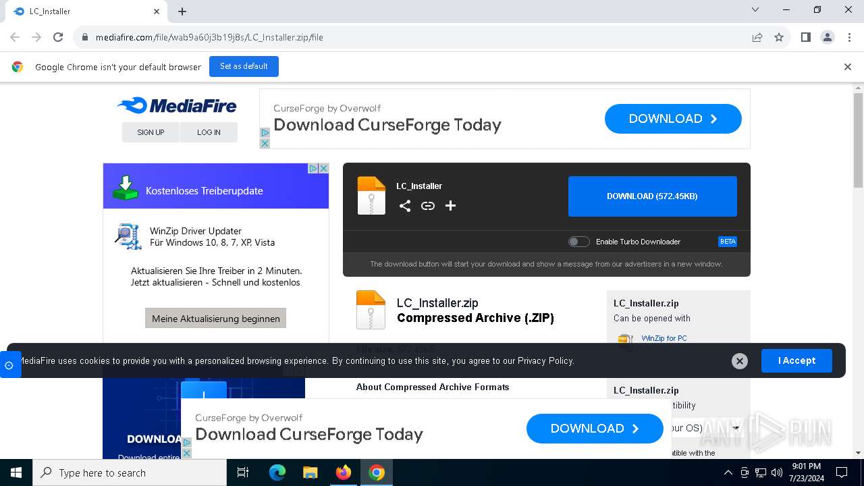Expand tab search chevron
The height and width of the screenshot is (486, 864).
(755, 10)
